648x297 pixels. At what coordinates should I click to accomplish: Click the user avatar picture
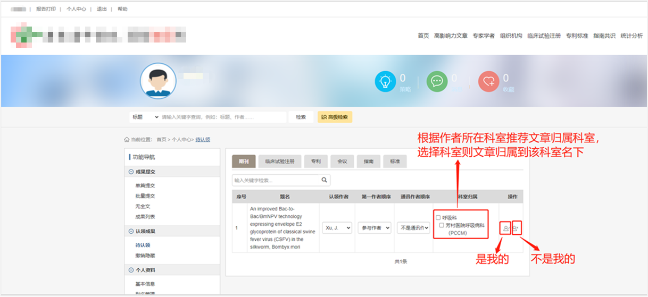point(158,81)
